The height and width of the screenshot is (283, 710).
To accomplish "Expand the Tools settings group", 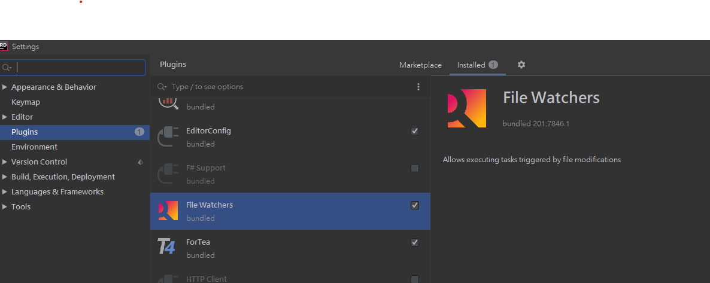I will (x=5, y=206).
